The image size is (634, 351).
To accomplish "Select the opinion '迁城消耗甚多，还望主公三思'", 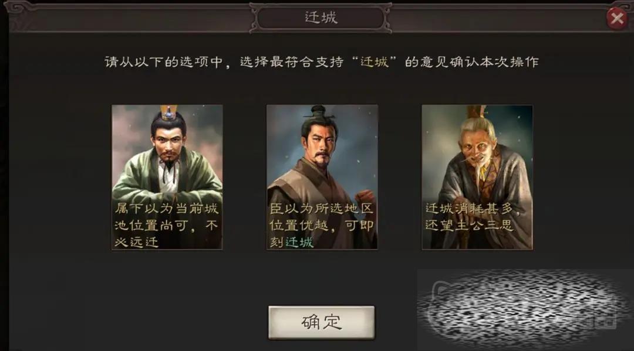I will 472,217.
